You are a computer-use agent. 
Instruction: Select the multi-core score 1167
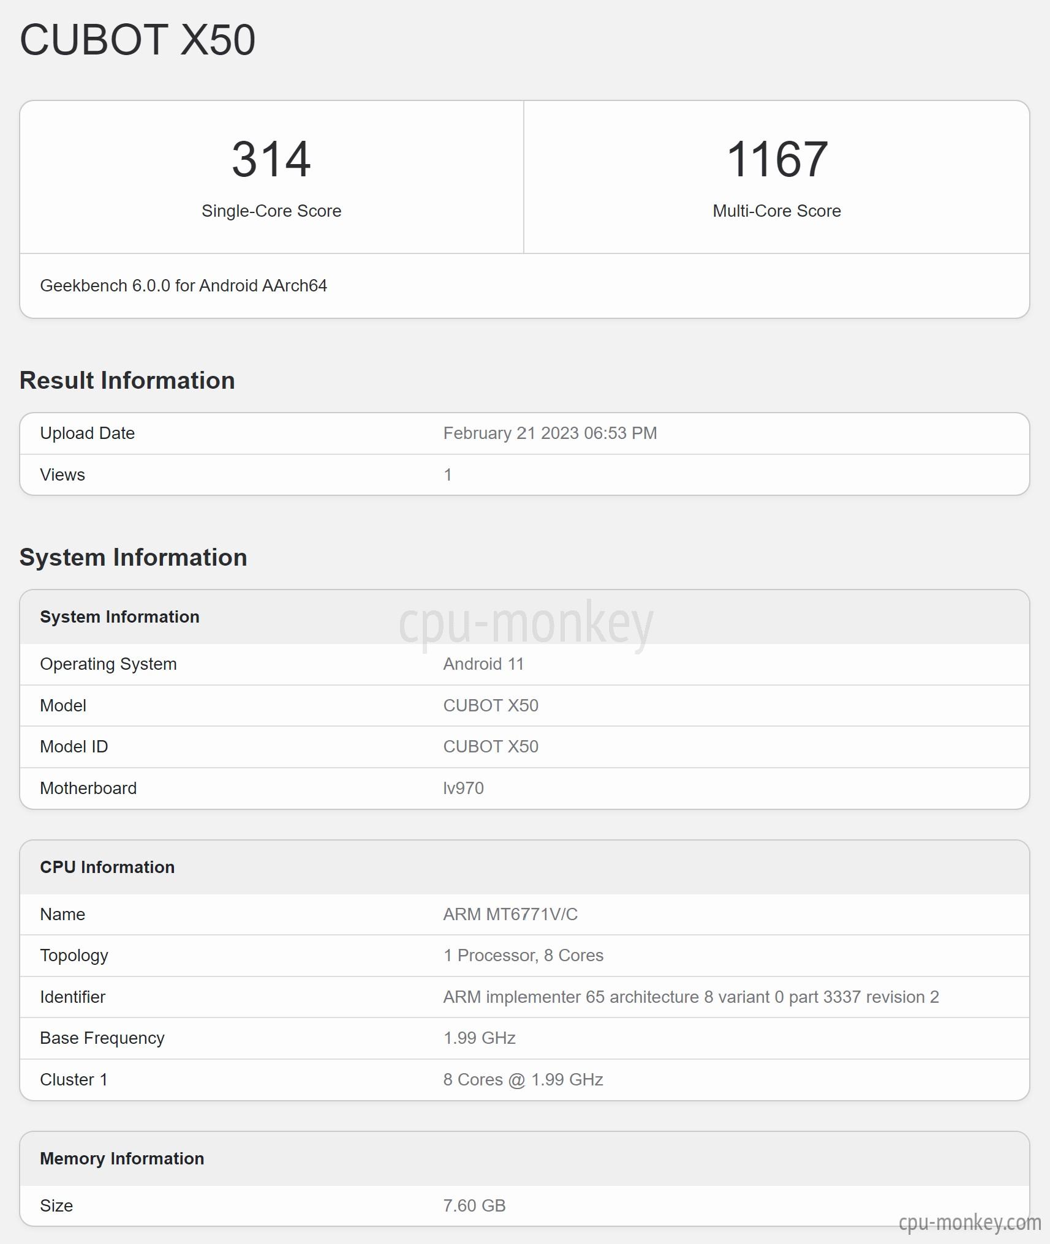tap(777, 159)
